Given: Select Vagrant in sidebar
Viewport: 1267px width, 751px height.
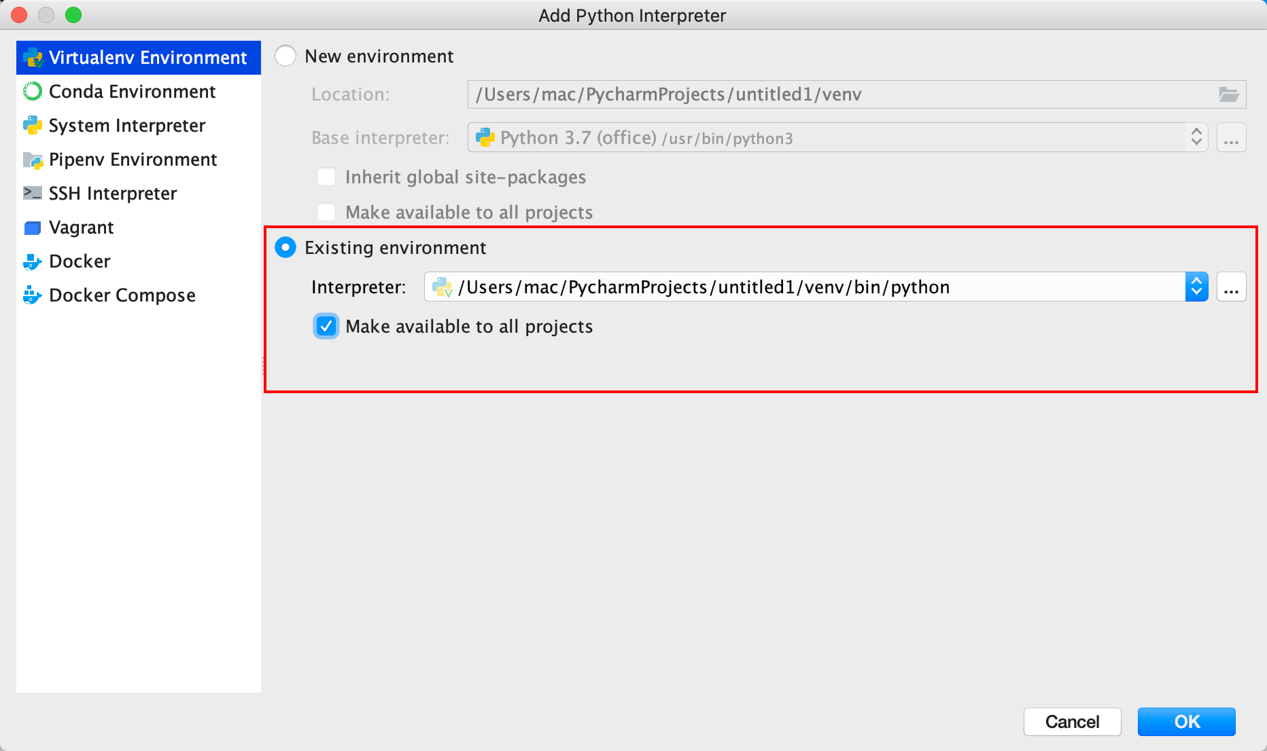Looking at the screenshot, I should click(139, 227).
